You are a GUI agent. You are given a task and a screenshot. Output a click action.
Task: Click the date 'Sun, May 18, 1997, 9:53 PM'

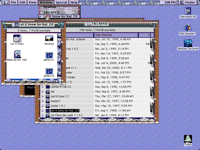[113, 106]
